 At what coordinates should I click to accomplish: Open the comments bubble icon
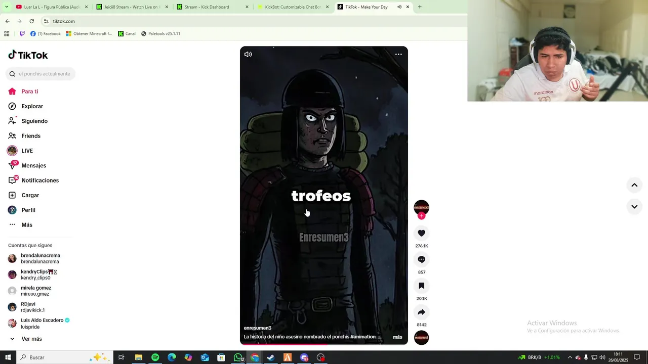click(x=421, y=259)
